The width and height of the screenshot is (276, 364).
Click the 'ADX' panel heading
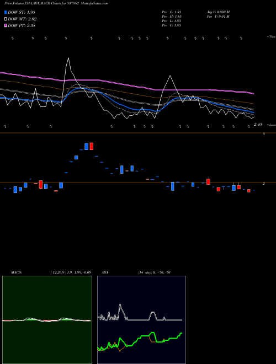click(105, 272)
